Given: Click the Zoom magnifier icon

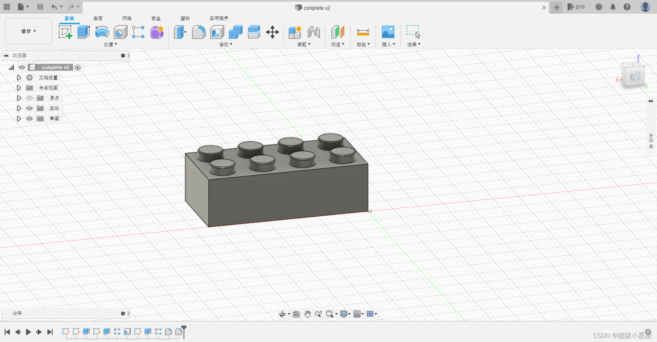Looking at the screenshot, I should [318, 314].
